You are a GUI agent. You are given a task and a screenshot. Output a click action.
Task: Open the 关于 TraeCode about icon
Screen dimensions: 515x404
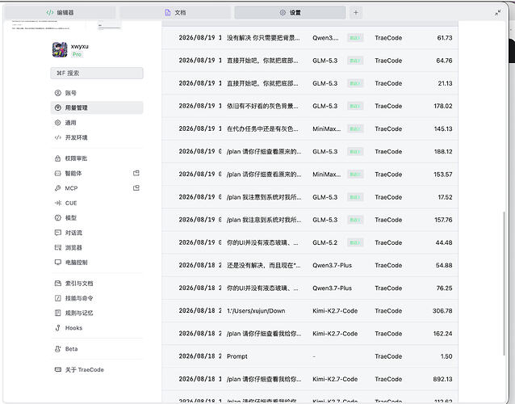coord(58,370)
